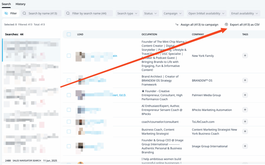Toggle the select-all leads checkbox in header

[x=69, y=34]
